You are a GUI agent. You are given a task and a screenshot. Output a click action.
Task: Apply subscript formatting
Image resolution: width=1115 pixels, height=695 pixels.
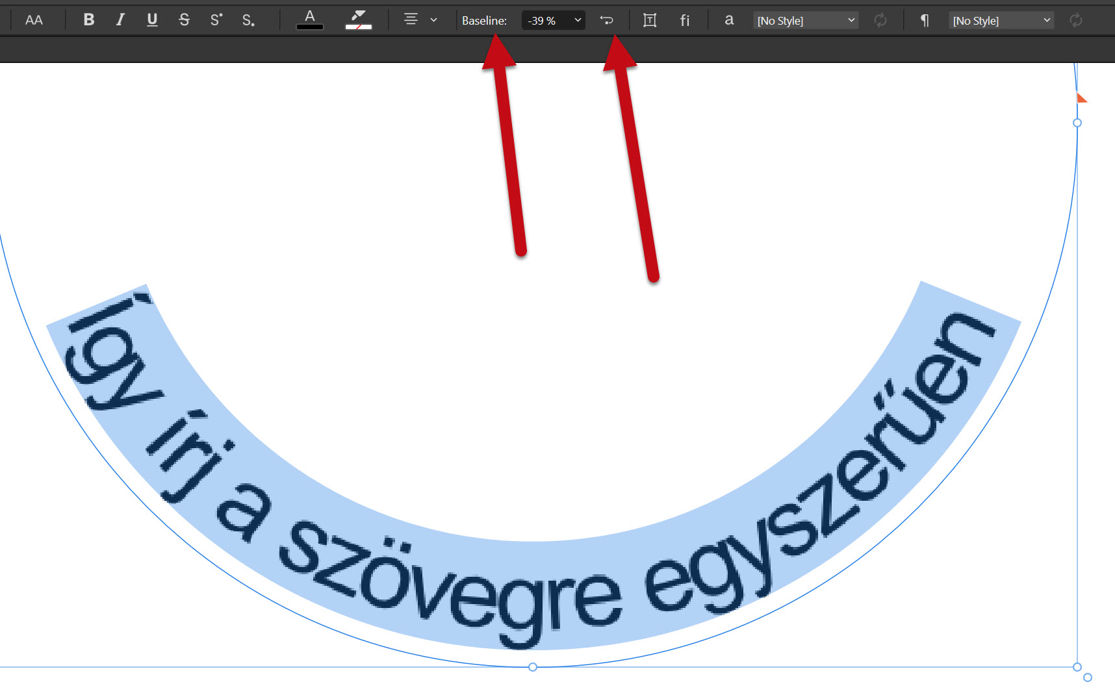pyautogui.click(x=248, y=21)
